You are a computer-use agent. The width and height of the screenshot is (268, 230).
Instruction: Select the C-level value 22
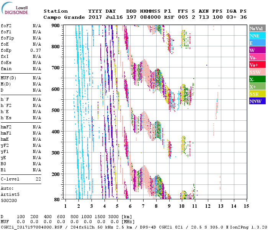tap(38, 179)
